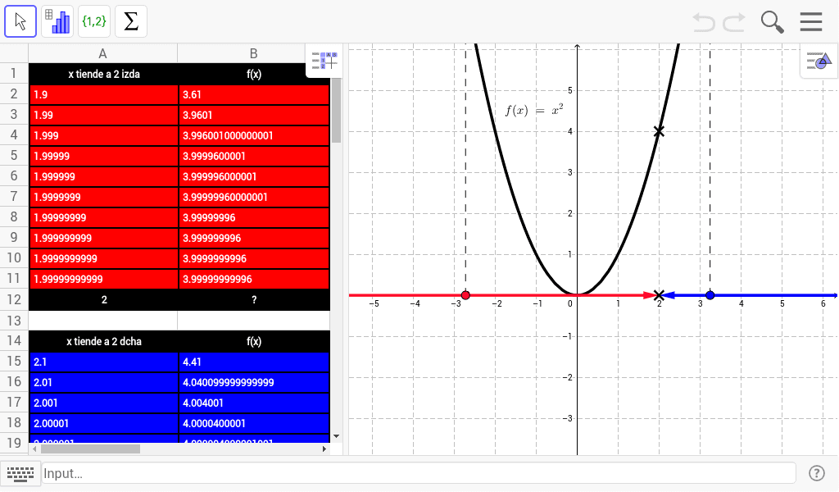Click inside the Input bar field
The image size is (839, 492).
[419, 473]
